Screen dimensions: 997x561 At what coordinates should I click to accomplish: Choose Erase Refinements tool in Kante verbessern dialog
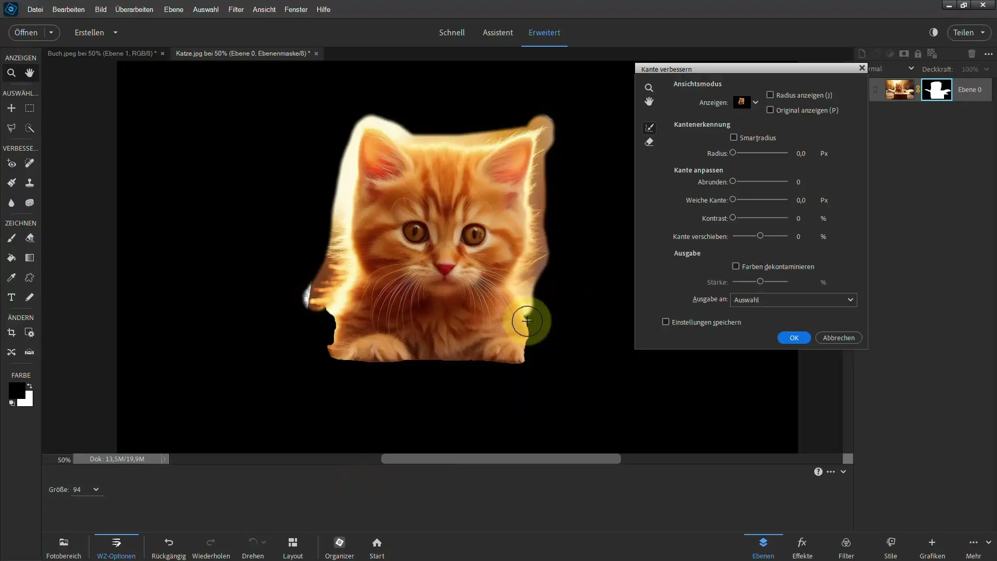(x=649, y=142)
